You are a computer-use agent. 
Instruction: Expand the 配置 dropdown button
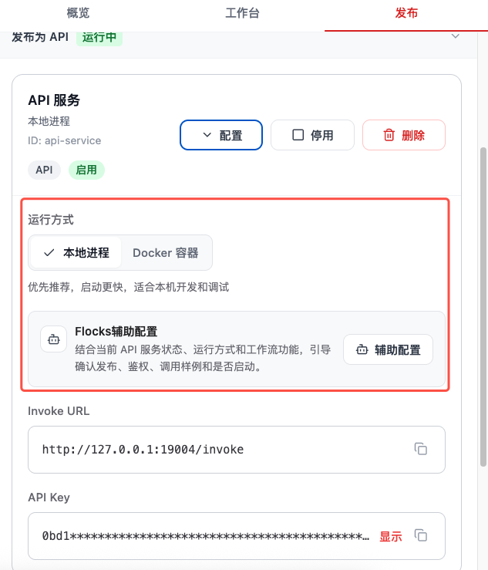pos(221,135)
